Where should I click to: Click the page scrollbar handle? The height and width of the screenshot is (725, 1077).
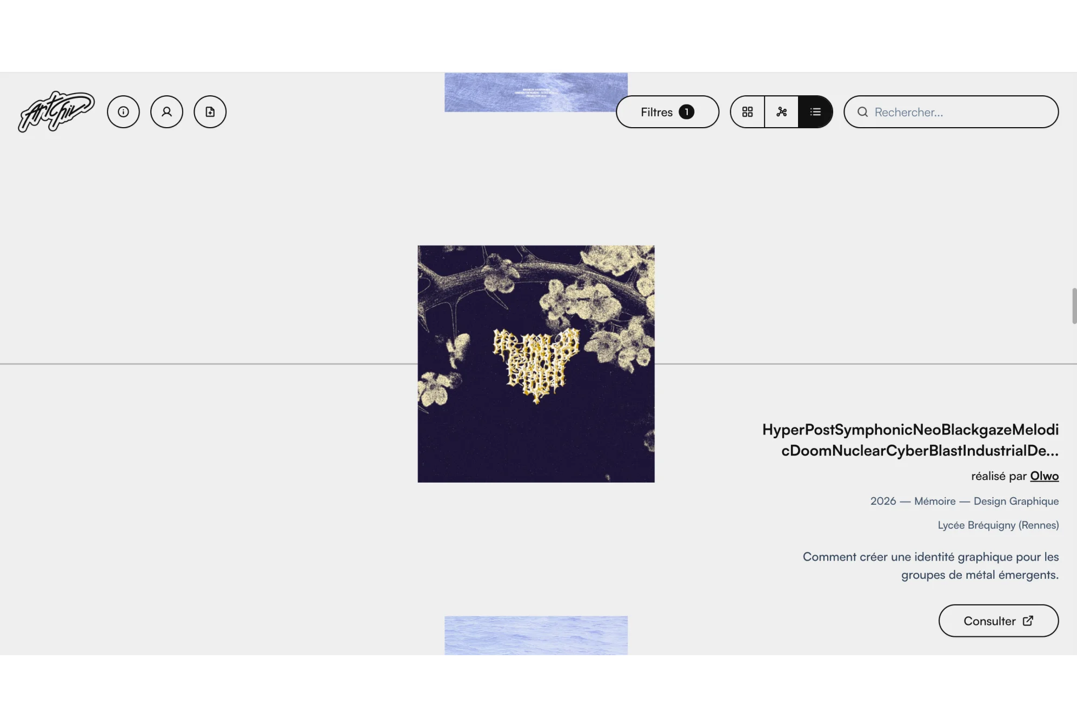tap(1074, 306)
